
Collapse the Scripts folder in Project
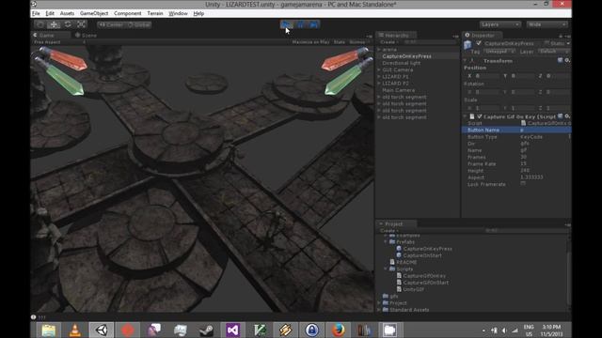click(386, 269)
